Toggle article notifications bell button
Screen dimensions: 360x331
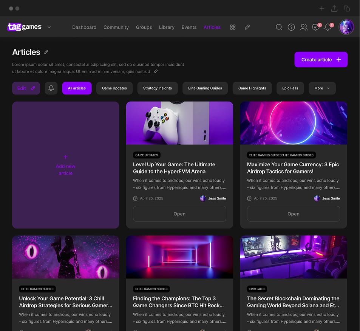(51, 88)
